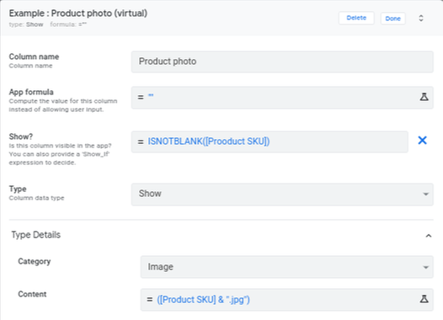Click the Show? label text
This screenshot has width=443, height=320.
click(x=21, y=136)
